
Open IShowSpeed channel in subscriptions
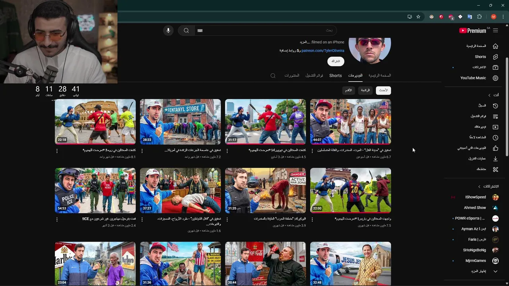click(x=476, y=197)
